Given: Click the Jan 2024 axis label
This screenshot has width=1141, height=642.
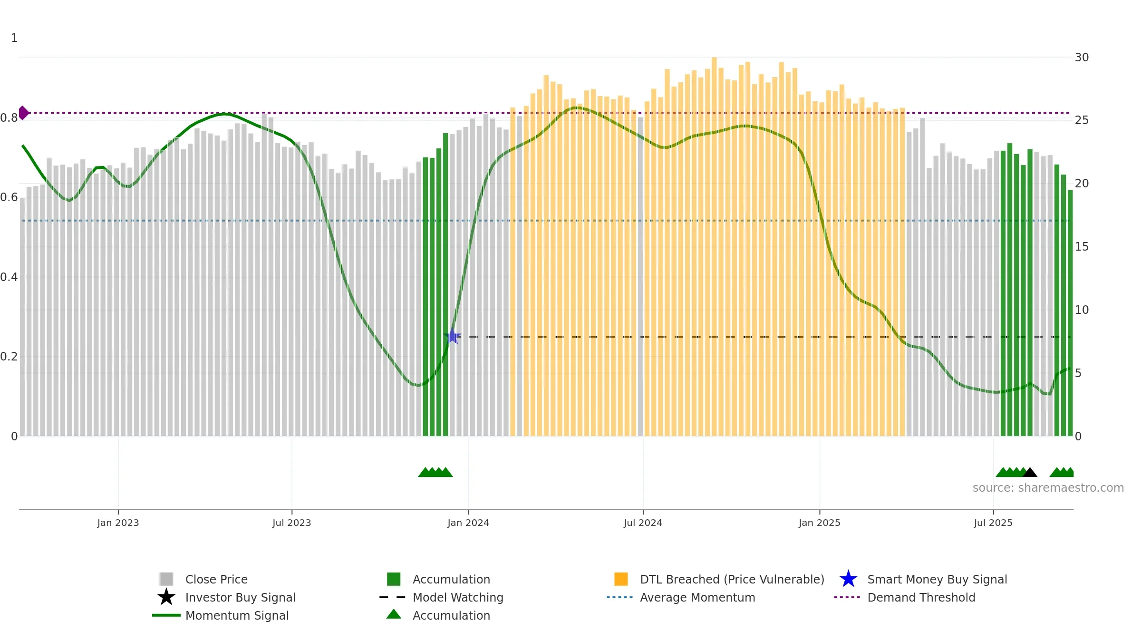Looking at the screenshot, I should 468,523.
